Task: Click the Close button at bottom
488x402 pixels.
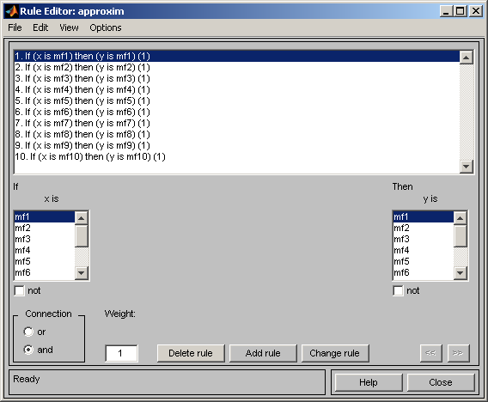Action: [441, 382]
